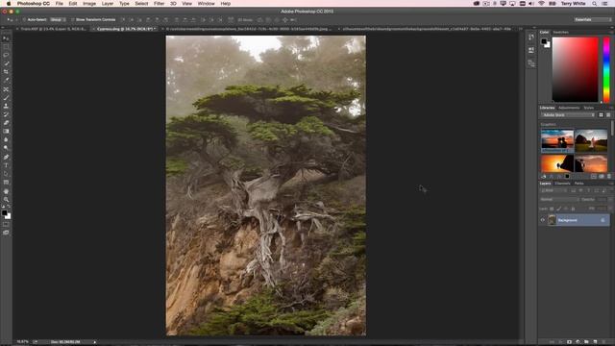Switch Libraries panel to list view
The image size is (615, 346).
coord(608,115)
